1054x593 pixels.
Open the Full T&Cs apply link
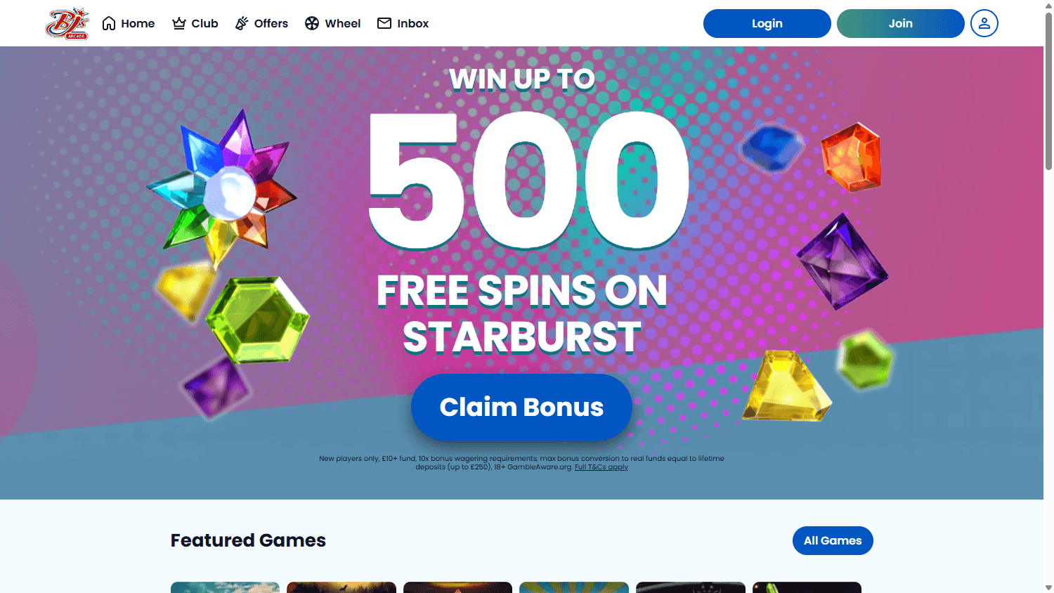tap(601, 467)
